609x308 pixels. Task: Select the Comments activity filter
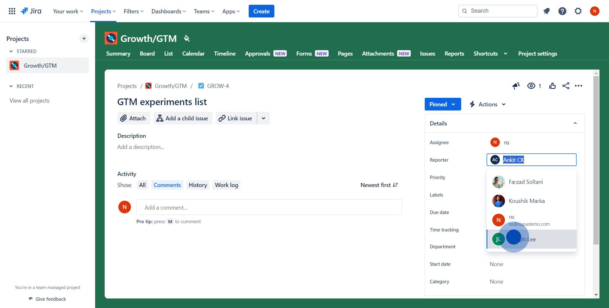pos(167,185)
